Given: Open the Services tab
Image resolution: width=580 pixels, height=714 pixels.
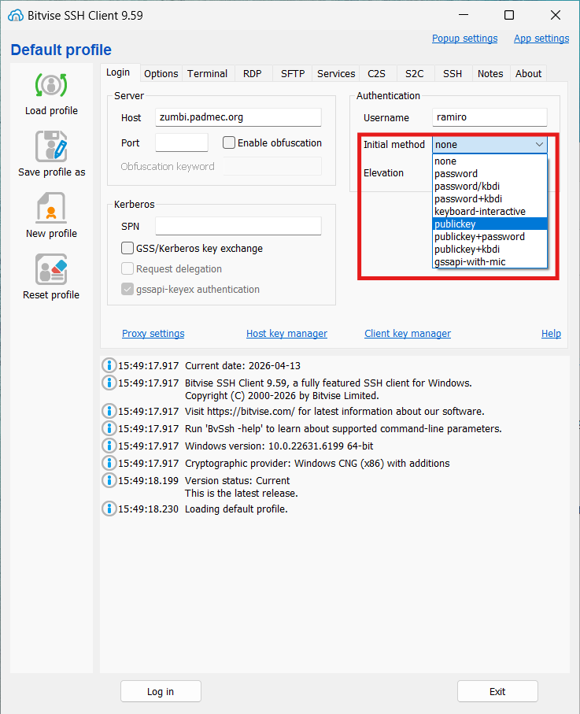Looking at the screenshot, I should coord(336,74).
